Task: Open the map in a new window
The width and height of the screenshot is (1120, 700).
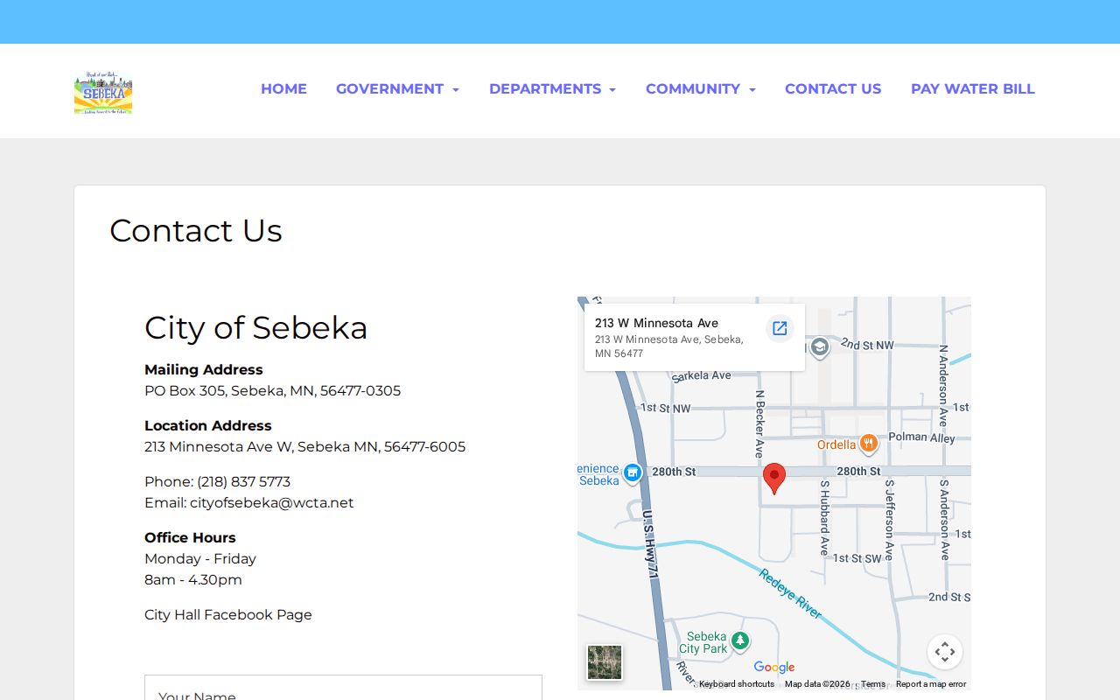Action: 780,328
